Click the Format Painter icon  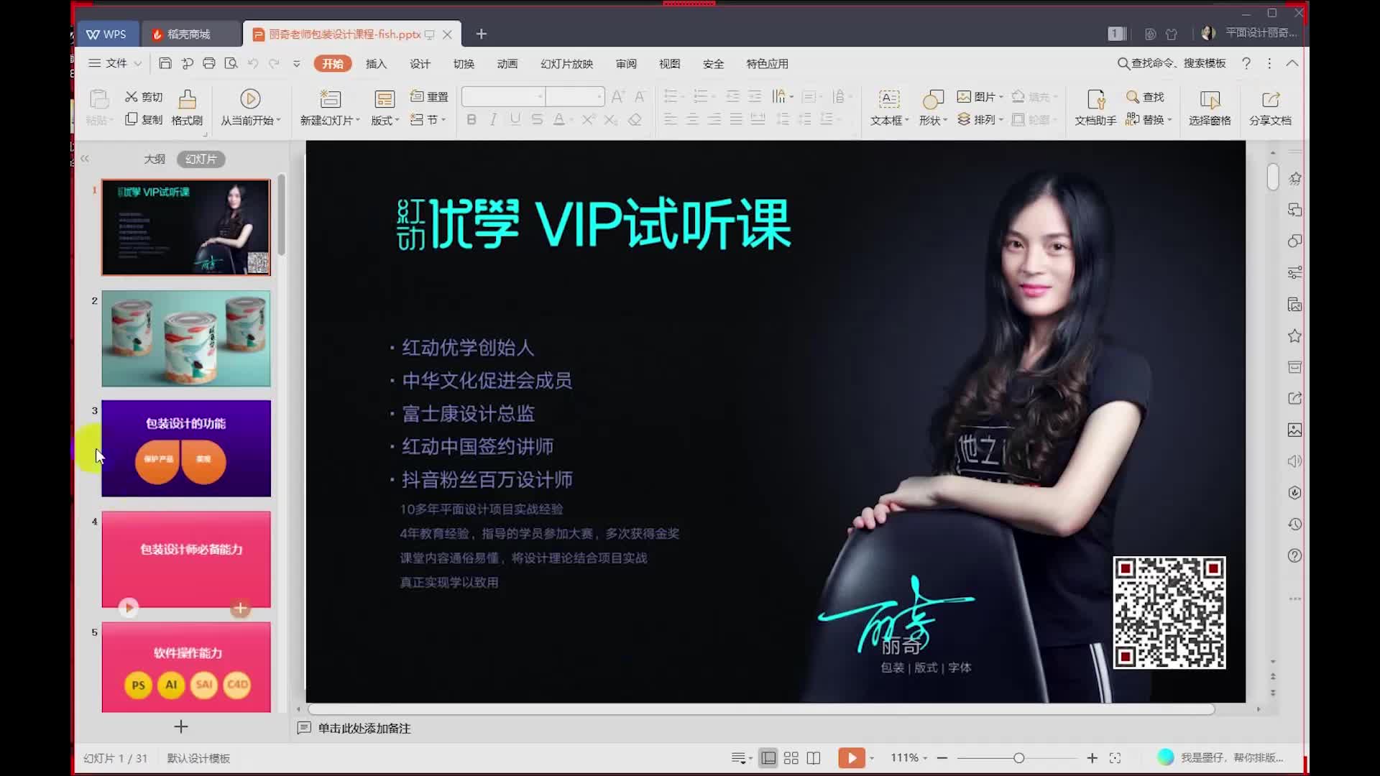187,99
